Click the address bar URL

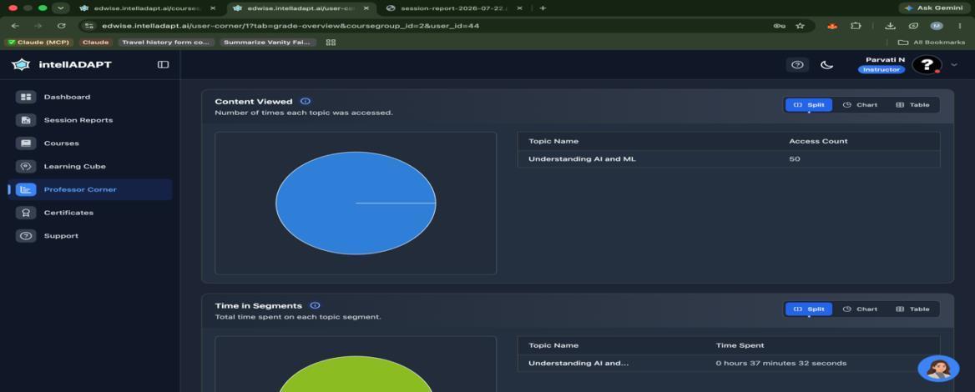pos(290,26)
